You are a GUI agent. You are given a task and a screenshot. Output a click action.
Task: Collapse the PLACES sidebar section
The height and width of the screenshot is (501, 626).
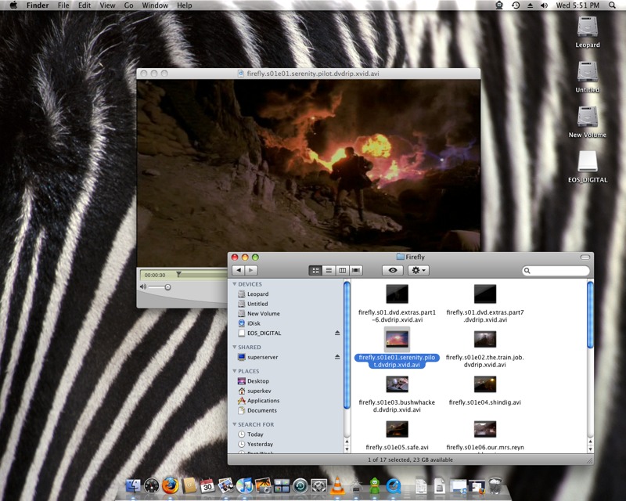click(235, 371)
